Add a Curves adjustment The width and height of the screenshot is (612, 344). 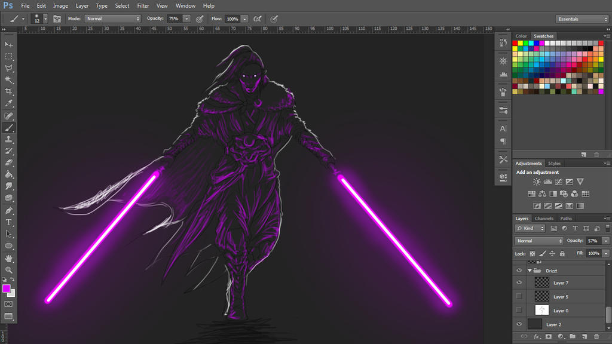[559, 182]
